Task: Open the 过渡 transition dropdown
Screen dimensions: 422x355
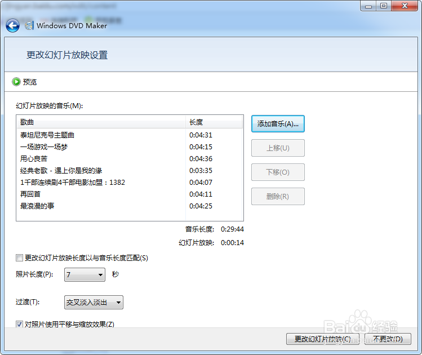Action: pos(94,302)
